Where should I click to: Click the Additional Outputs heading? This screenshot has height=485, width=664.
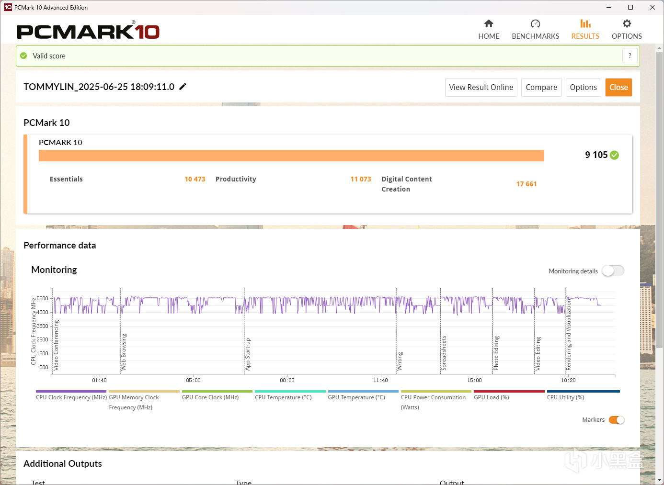63,463
